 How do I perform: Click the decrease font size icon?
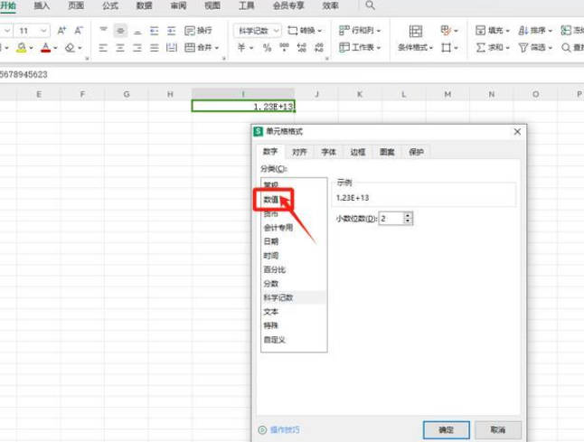(x=79, y=30)
